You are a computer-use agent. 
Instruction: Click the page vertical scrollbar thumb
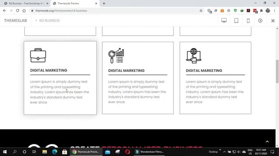point(277,71)
